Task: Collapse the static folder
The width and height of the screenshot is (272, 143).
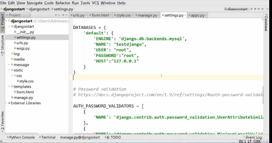Action: [x=9, y=70]
